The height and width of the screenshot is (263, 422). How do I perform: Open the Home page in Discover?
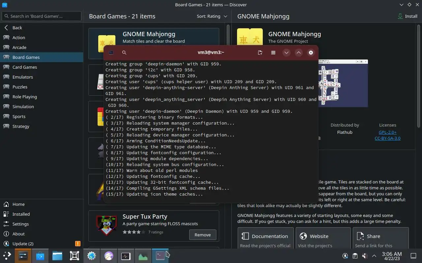42,204
